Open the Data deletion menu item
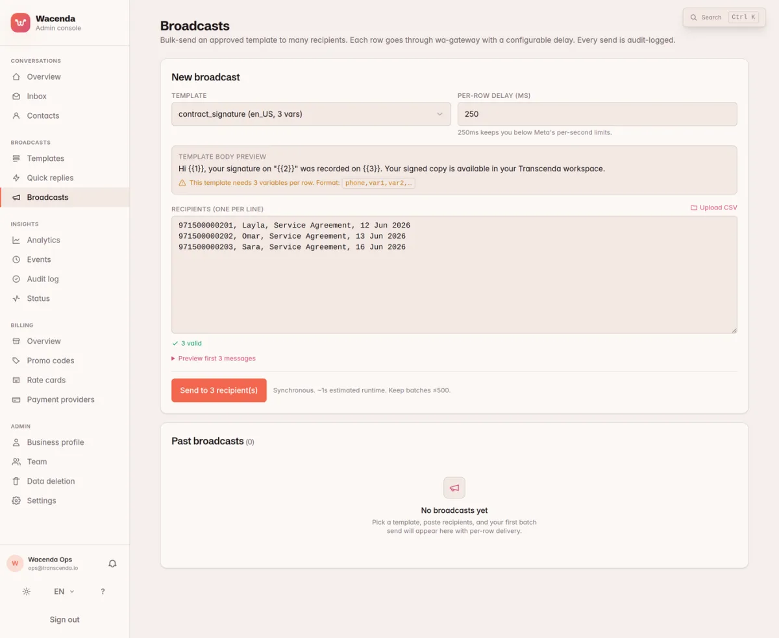Viewport: 779px width, 638px height. click(x=65, y=481)
